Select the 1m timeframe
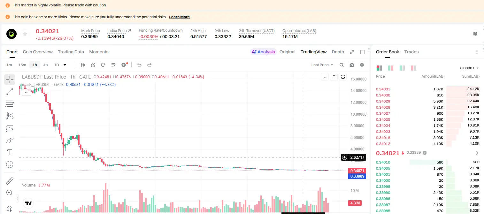The height and width of the screenshot is (214, 484). coord(9,65)
